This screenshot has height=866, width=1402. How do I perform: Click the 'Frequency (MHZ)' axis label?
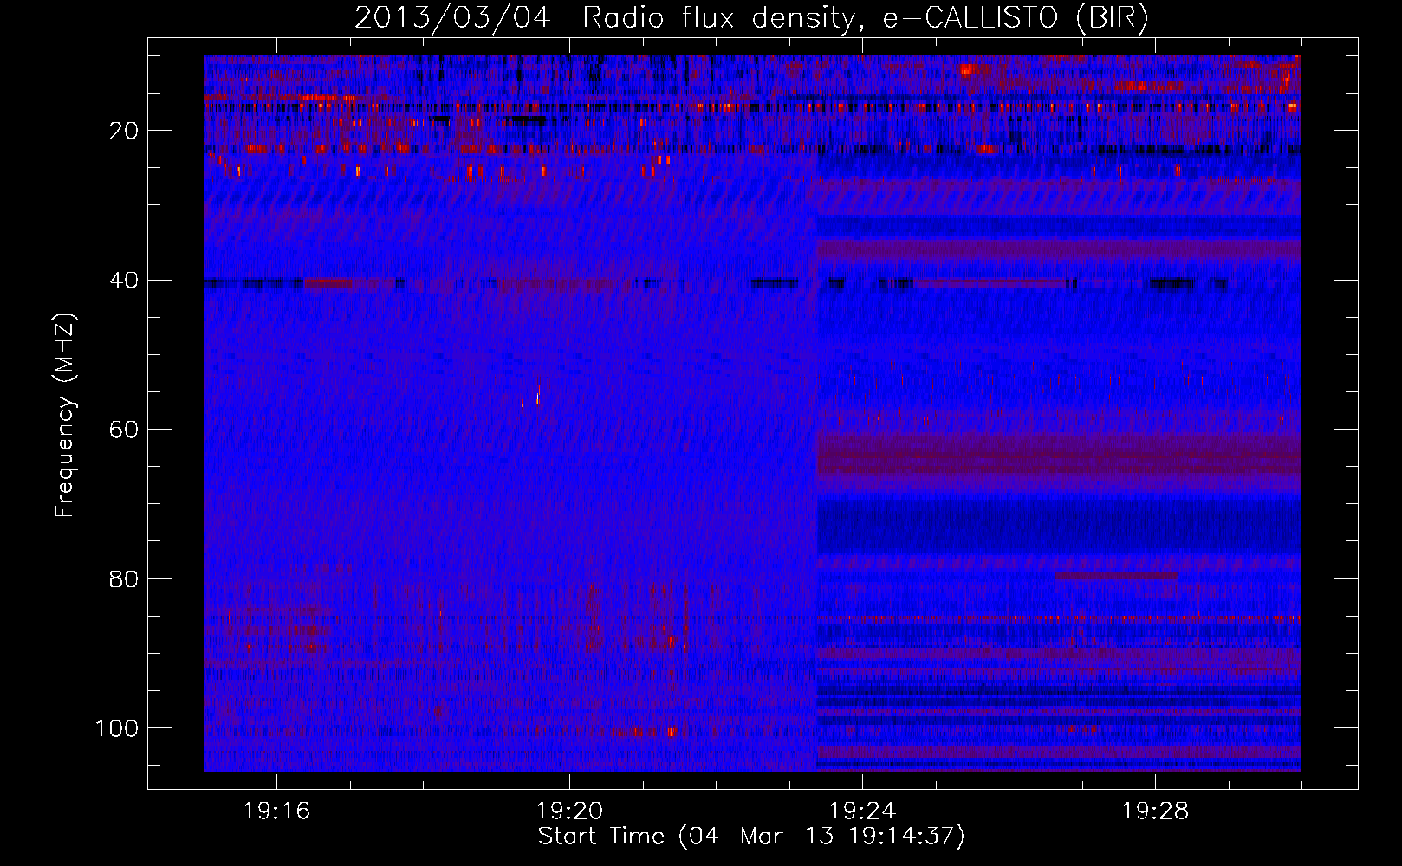[x=66, y=416]
